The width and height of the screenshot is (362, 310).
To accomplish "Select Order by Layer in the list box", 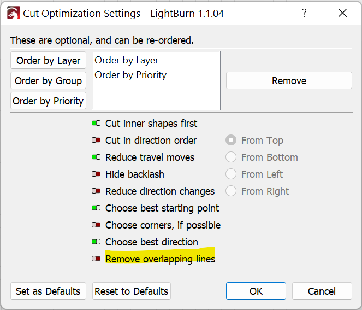I will (127, 60).
